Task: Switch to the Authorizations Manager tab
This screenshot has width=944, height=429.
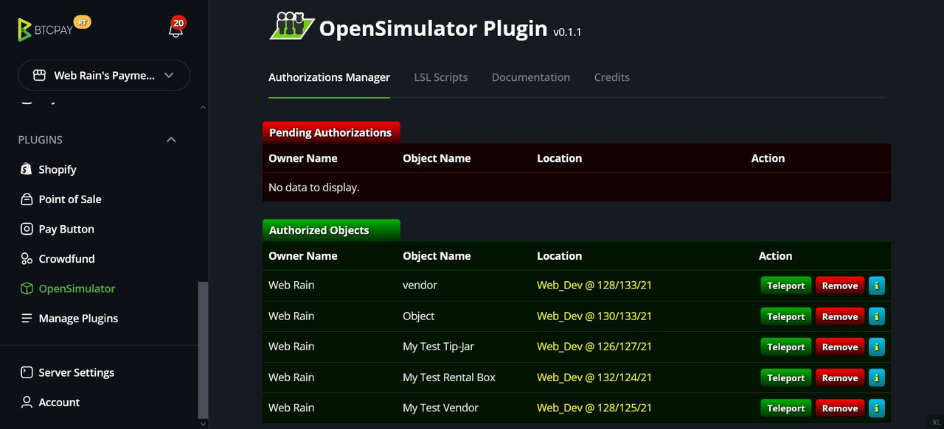Action: (x=329, y=77)
